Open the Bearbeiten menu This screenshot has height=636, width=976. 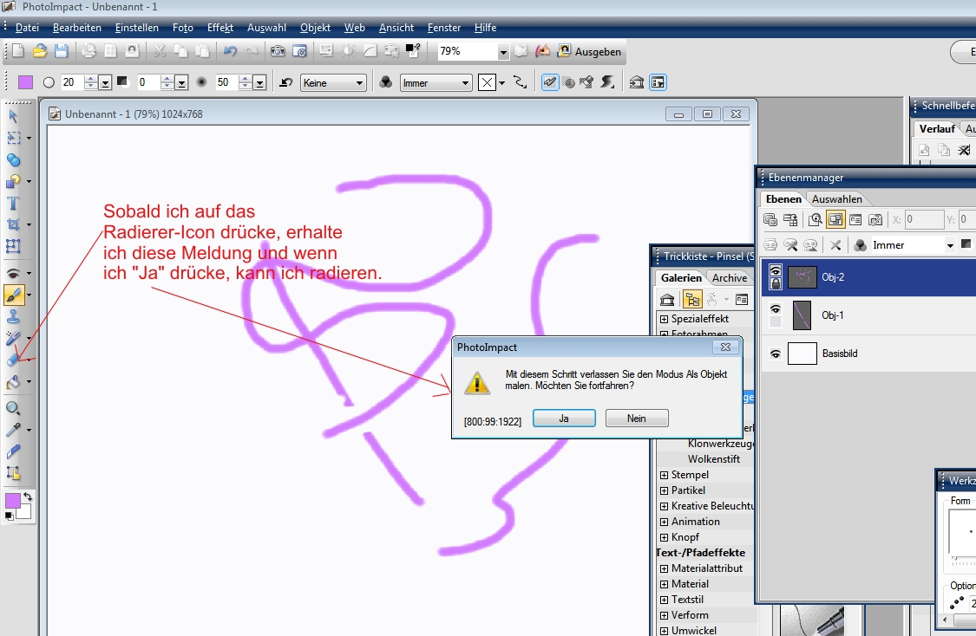[x=77, y=28]
